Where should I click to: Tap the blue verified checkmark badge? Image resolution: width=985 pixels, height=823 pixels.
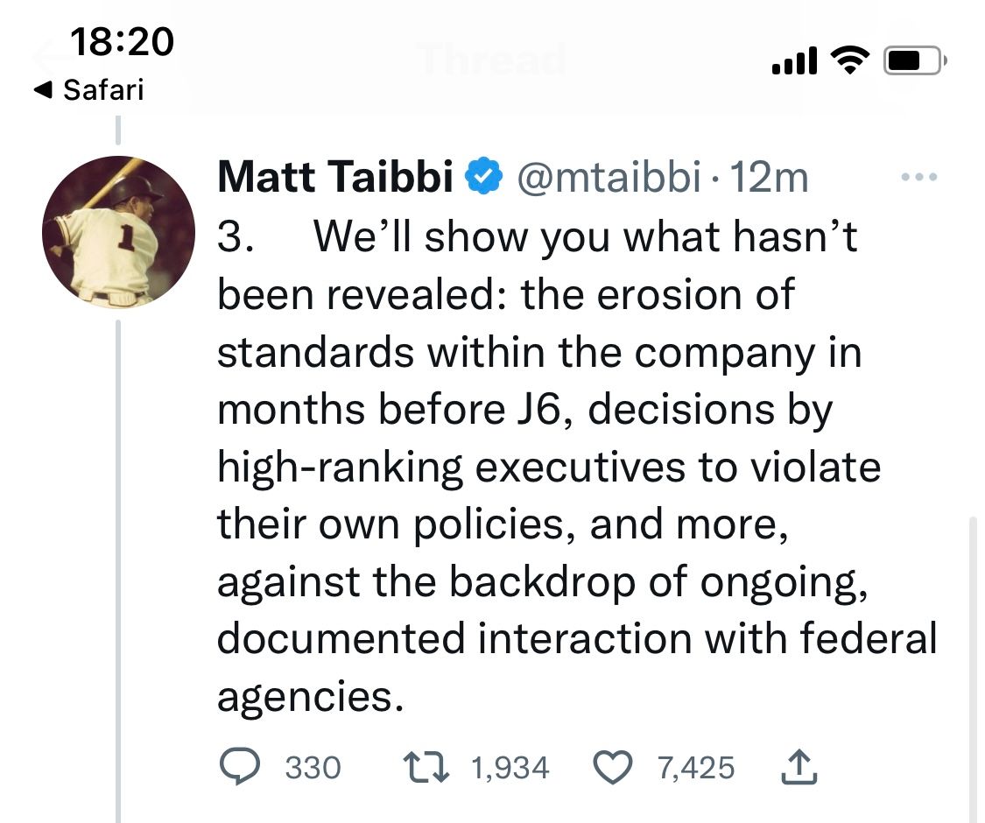(483, 177)
